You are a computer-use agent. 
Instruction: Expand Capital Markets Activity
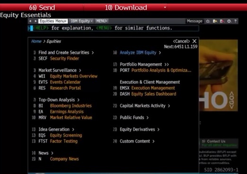145,106
